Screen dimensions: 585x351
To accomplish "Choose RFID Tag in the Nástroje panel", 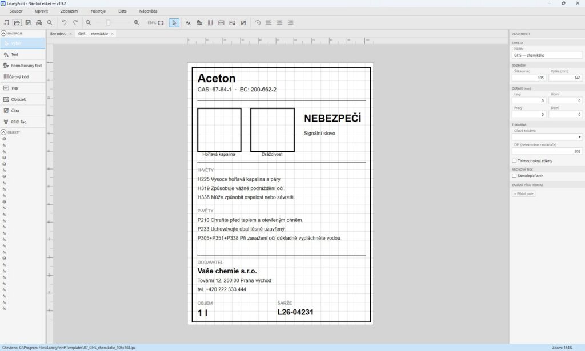I will [23, 122].
